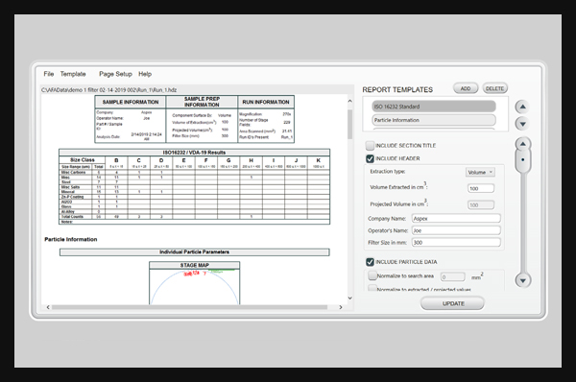Move template down with down arrow icon
This screenshot has height=382, width=576.
522,124
